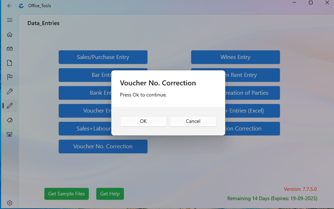Click Version 7.7.5.0 text
The image size is (334, 209).
point(300,189)
